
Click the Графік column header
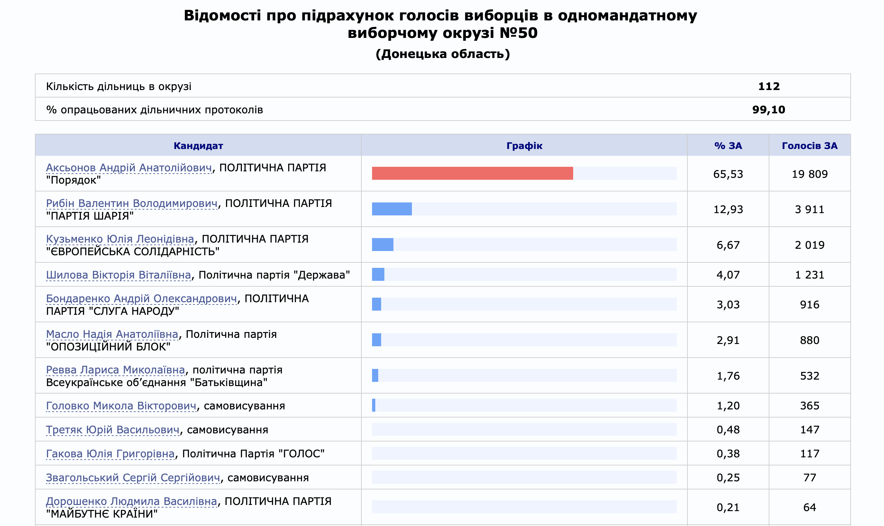click(x=524, y=146)
